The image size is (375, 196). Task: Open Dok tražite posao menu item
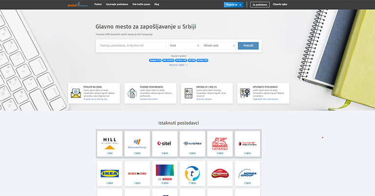click(141, 4)
